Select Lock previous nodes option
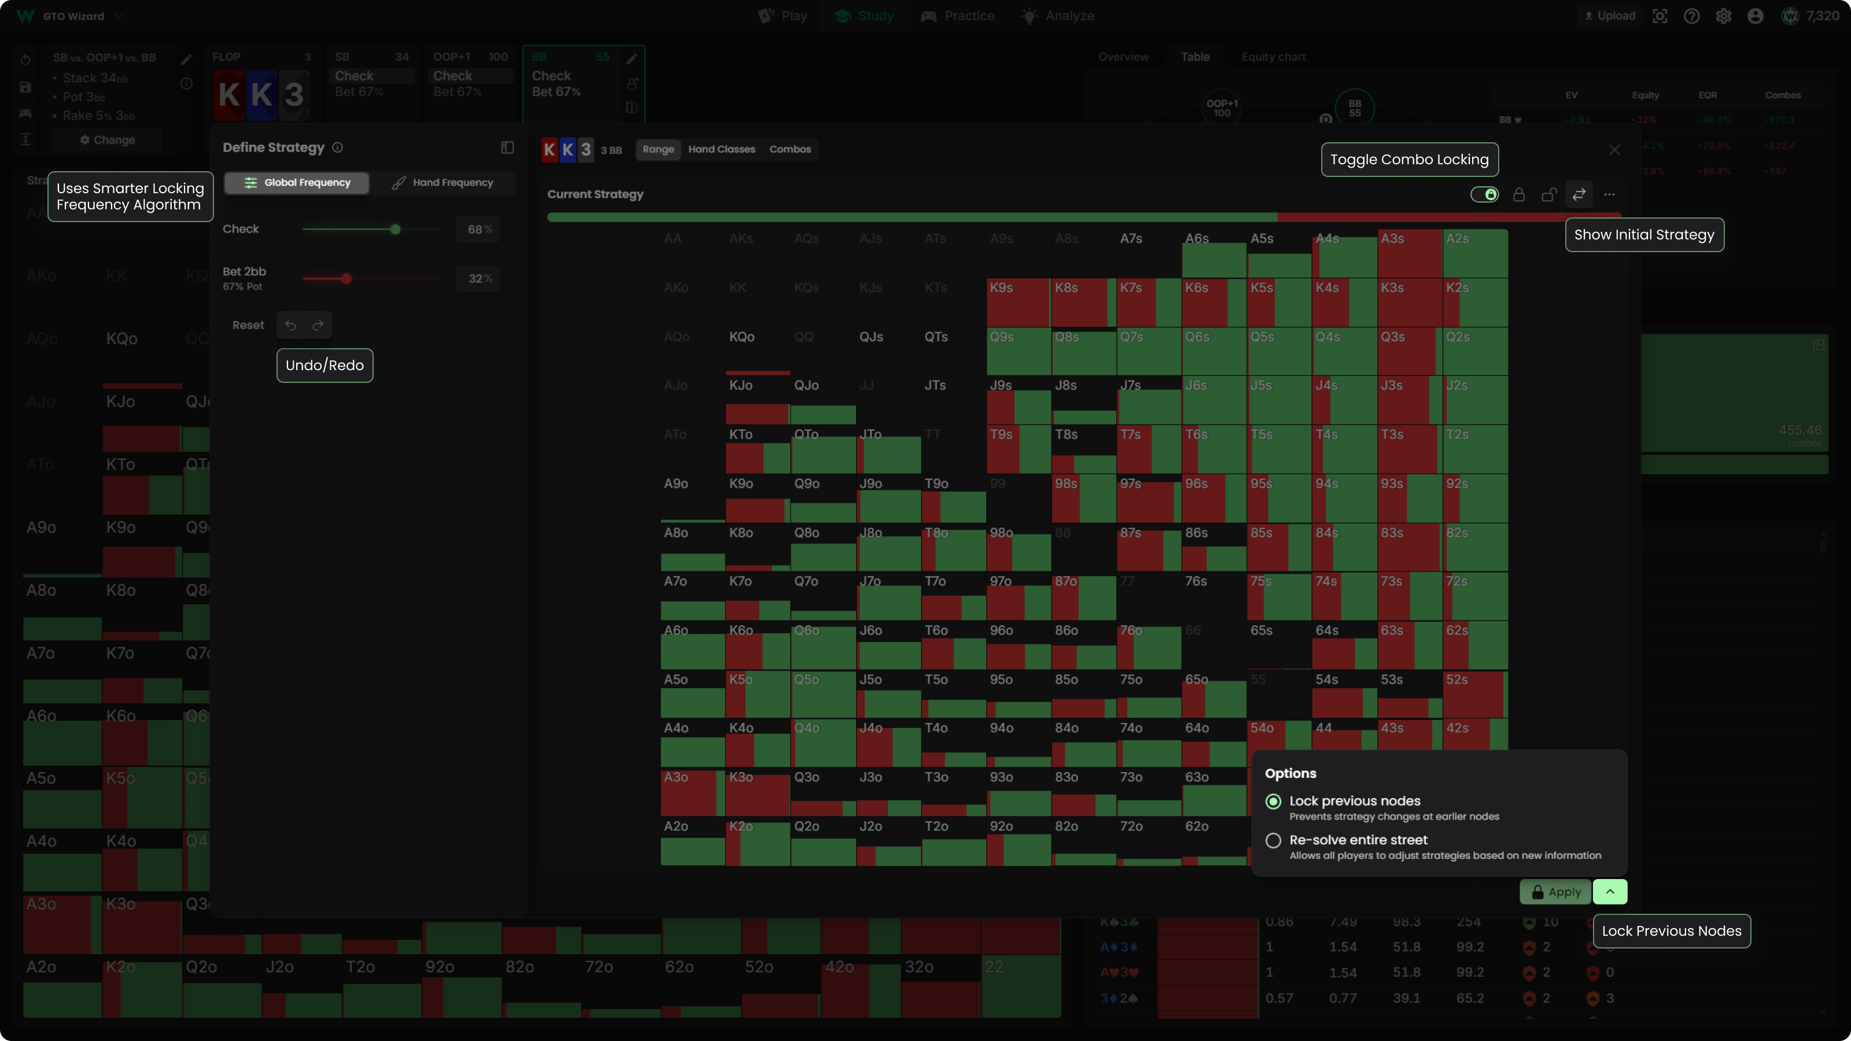 1273,801
